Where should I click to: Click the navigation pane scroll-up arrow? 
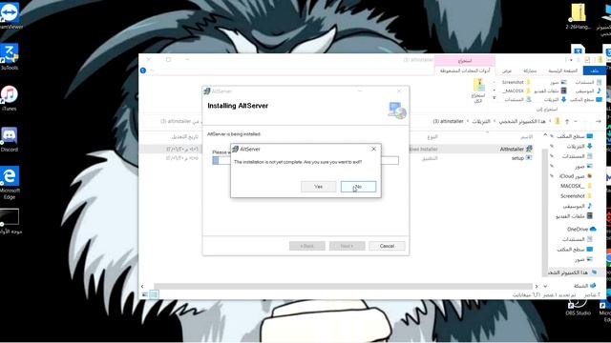coord(545,135)
